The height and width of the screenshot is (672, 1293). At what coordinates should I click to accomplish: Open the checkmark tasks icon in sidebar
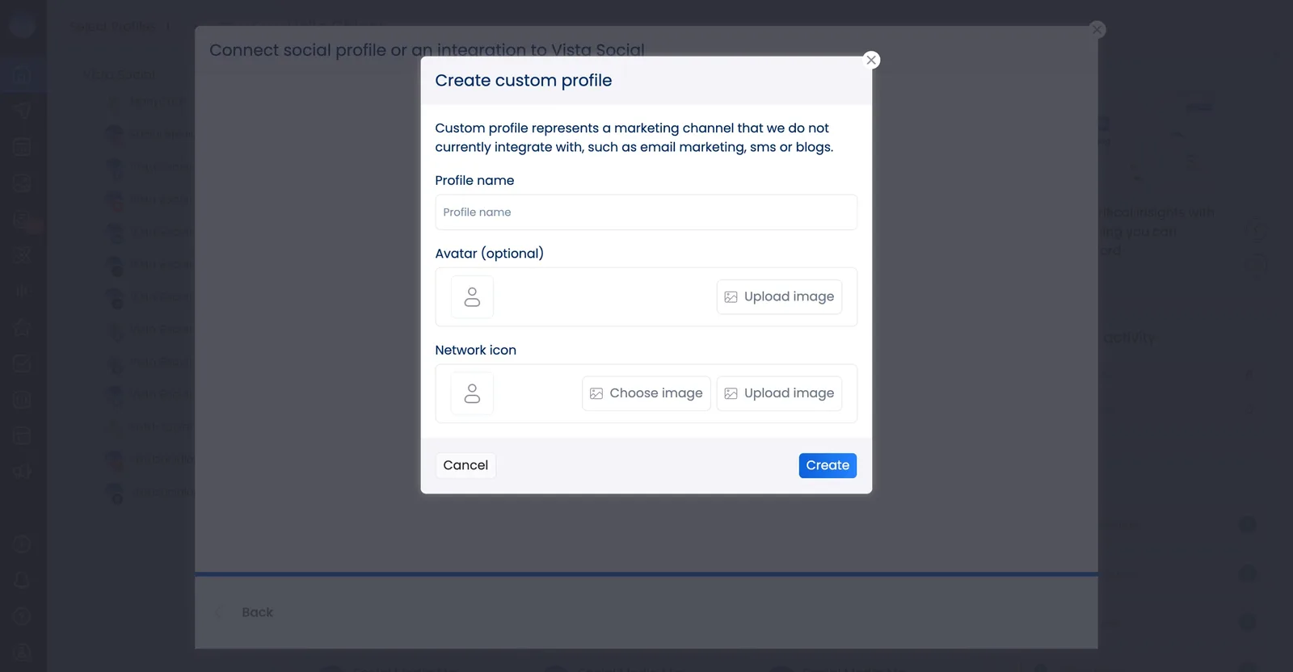(x=23, y=363)
